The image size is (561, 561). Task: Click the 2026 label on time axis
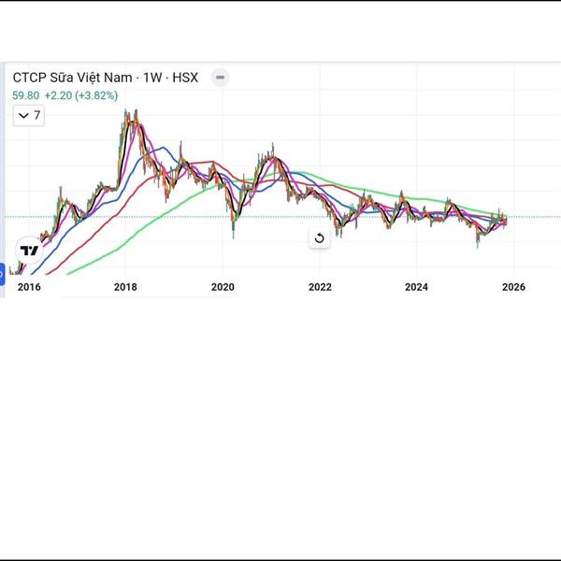(x=513, y=287)
